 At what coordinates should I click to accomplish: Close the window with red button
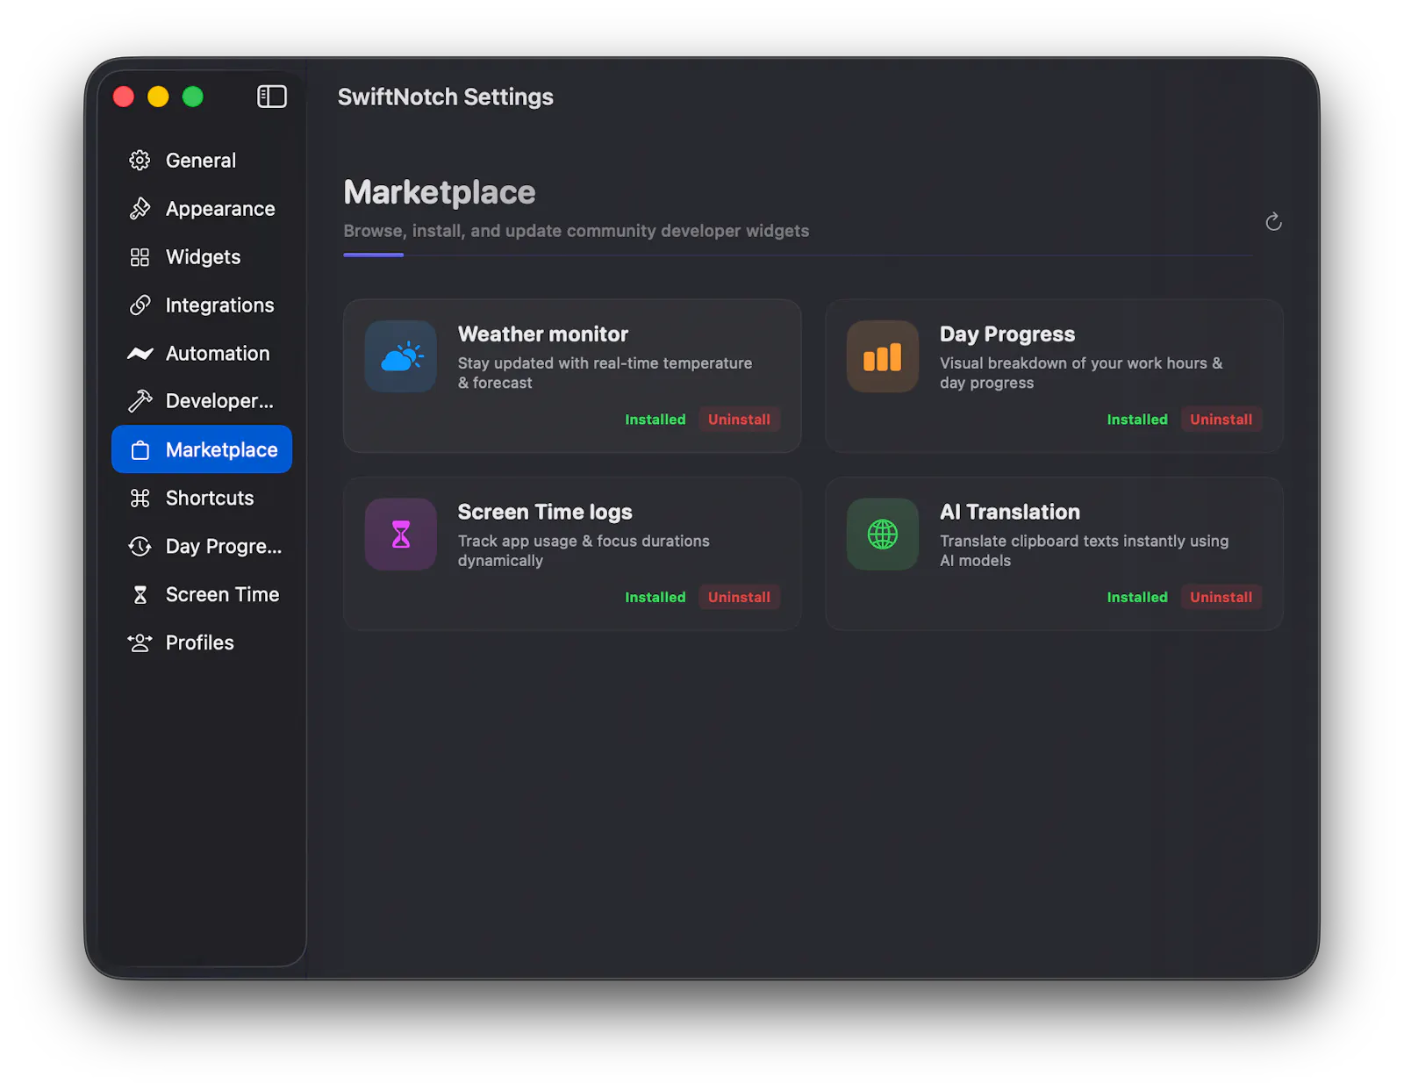[x=124, y=97]
